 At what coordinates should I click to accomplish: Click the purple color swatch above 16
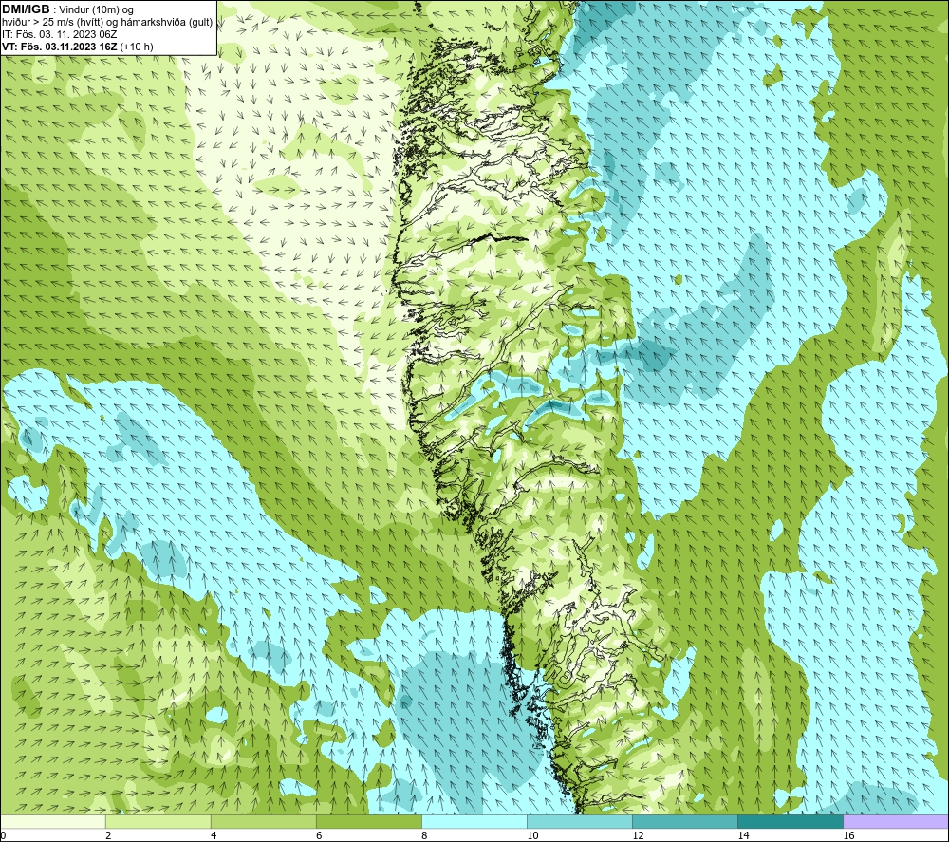point(896,821)
